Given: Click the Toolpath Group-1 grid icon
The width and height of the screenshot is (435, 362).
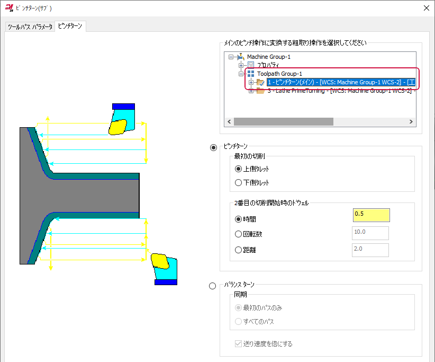Looking at the screenshot, I should coord(251,73).
